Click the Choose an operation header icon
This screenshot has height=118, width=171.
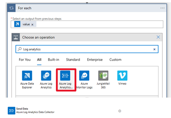tap(16, 37)
